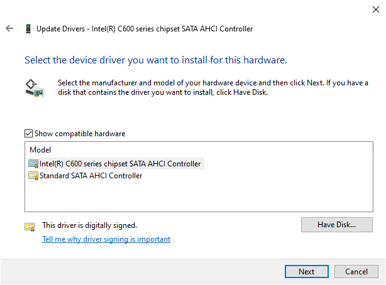Viewport: 386px width, 285px height.
Task: Click the 'Select the device driver' heading
Action: coord(156,60)
